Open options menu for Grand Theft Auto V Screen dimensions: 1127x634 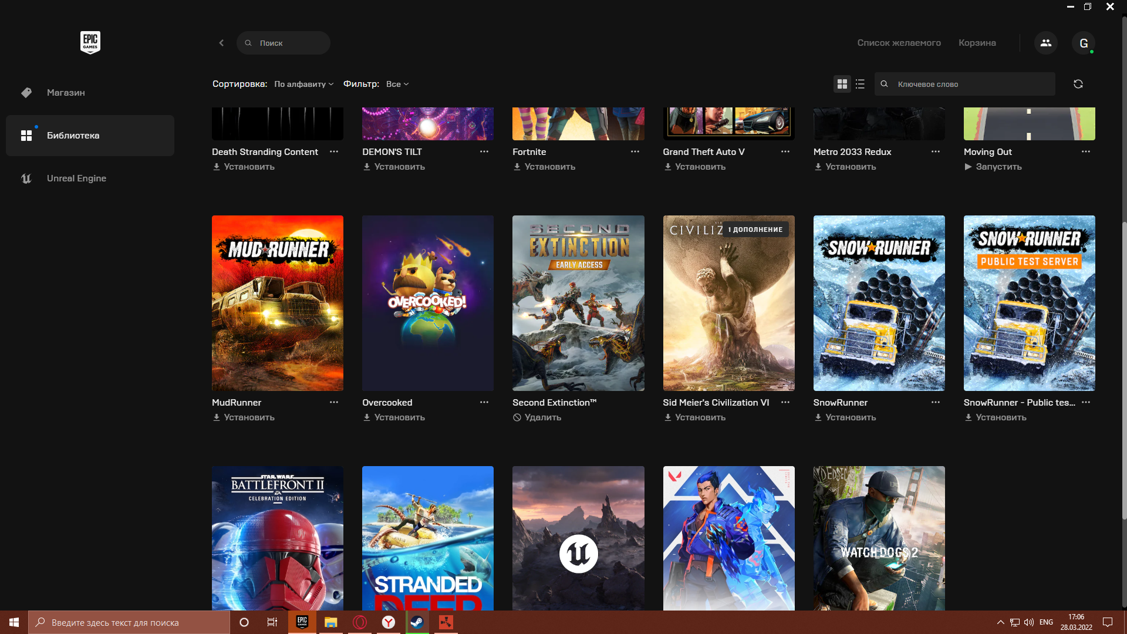[785, 151]
